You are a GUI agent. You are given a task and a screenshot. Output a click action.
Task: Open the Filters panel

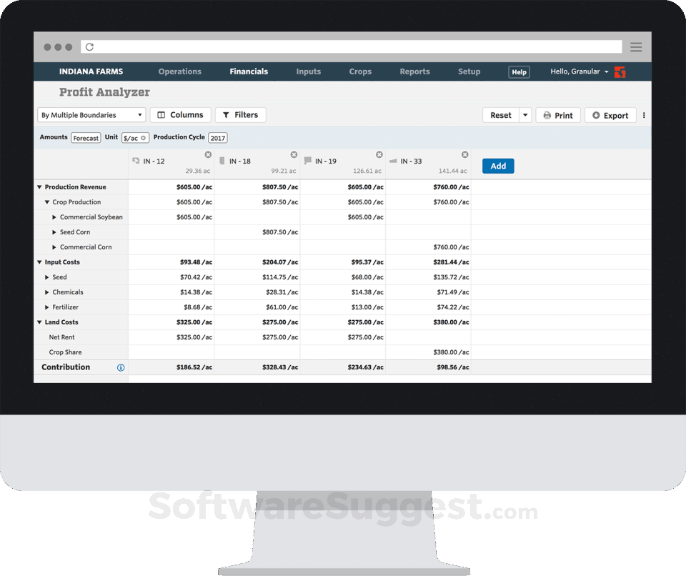(241, 115)
